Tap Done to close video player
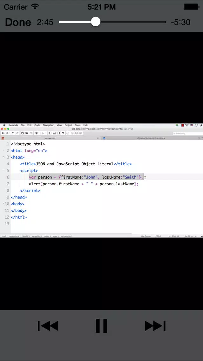Viewport: 203px width, 361px height. (18, 22)
